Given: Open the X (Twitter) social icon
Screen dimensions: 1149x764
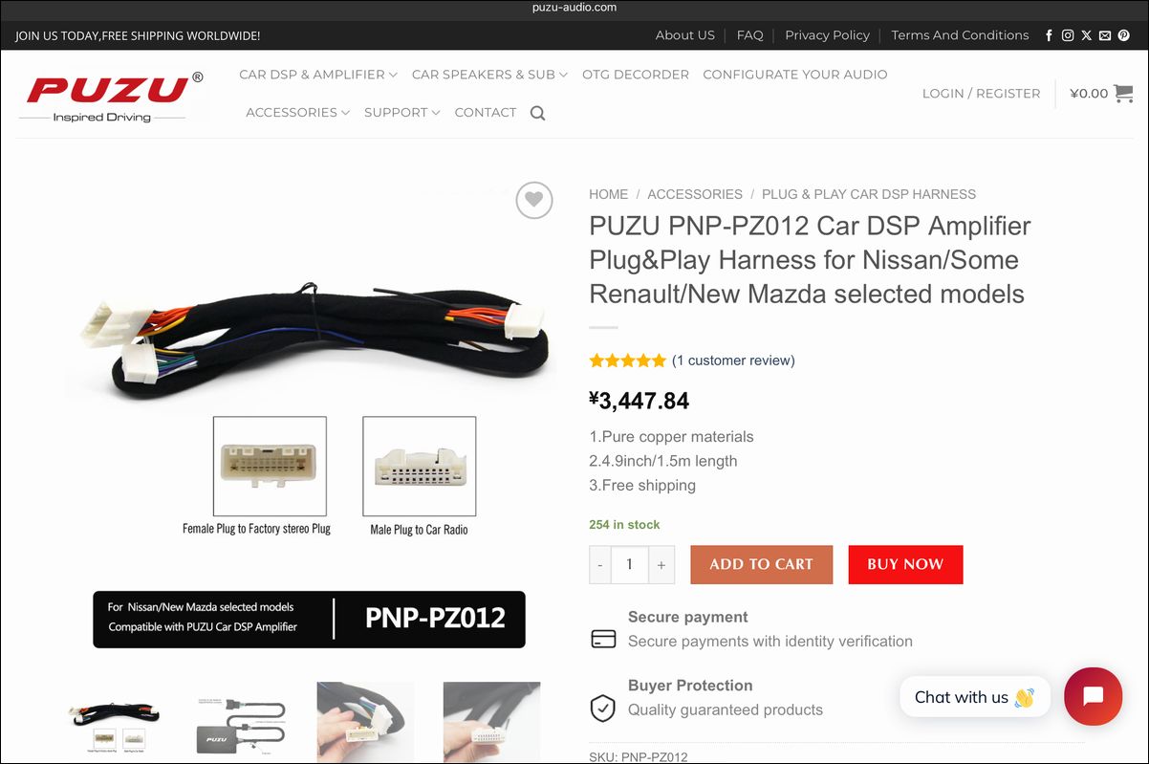Looking at the screenshot, I should [1087, 35].
